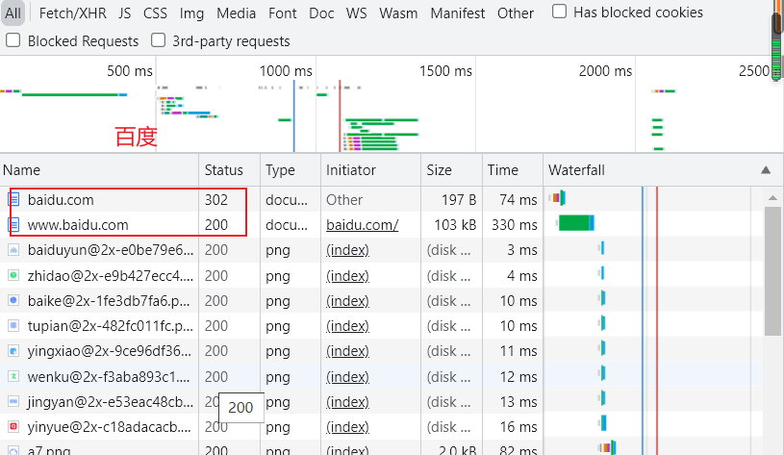Screen dimensions: 784x455
Task: Filter requests by Img
Action: coord(191,13)
